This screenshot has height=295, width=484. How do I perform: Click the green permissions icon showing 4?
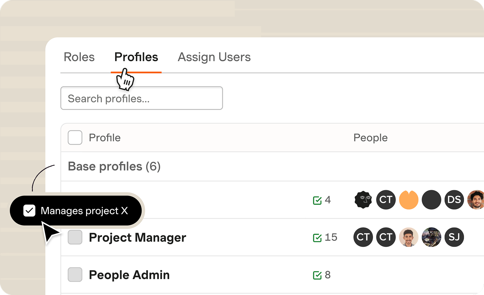point(317,200)
